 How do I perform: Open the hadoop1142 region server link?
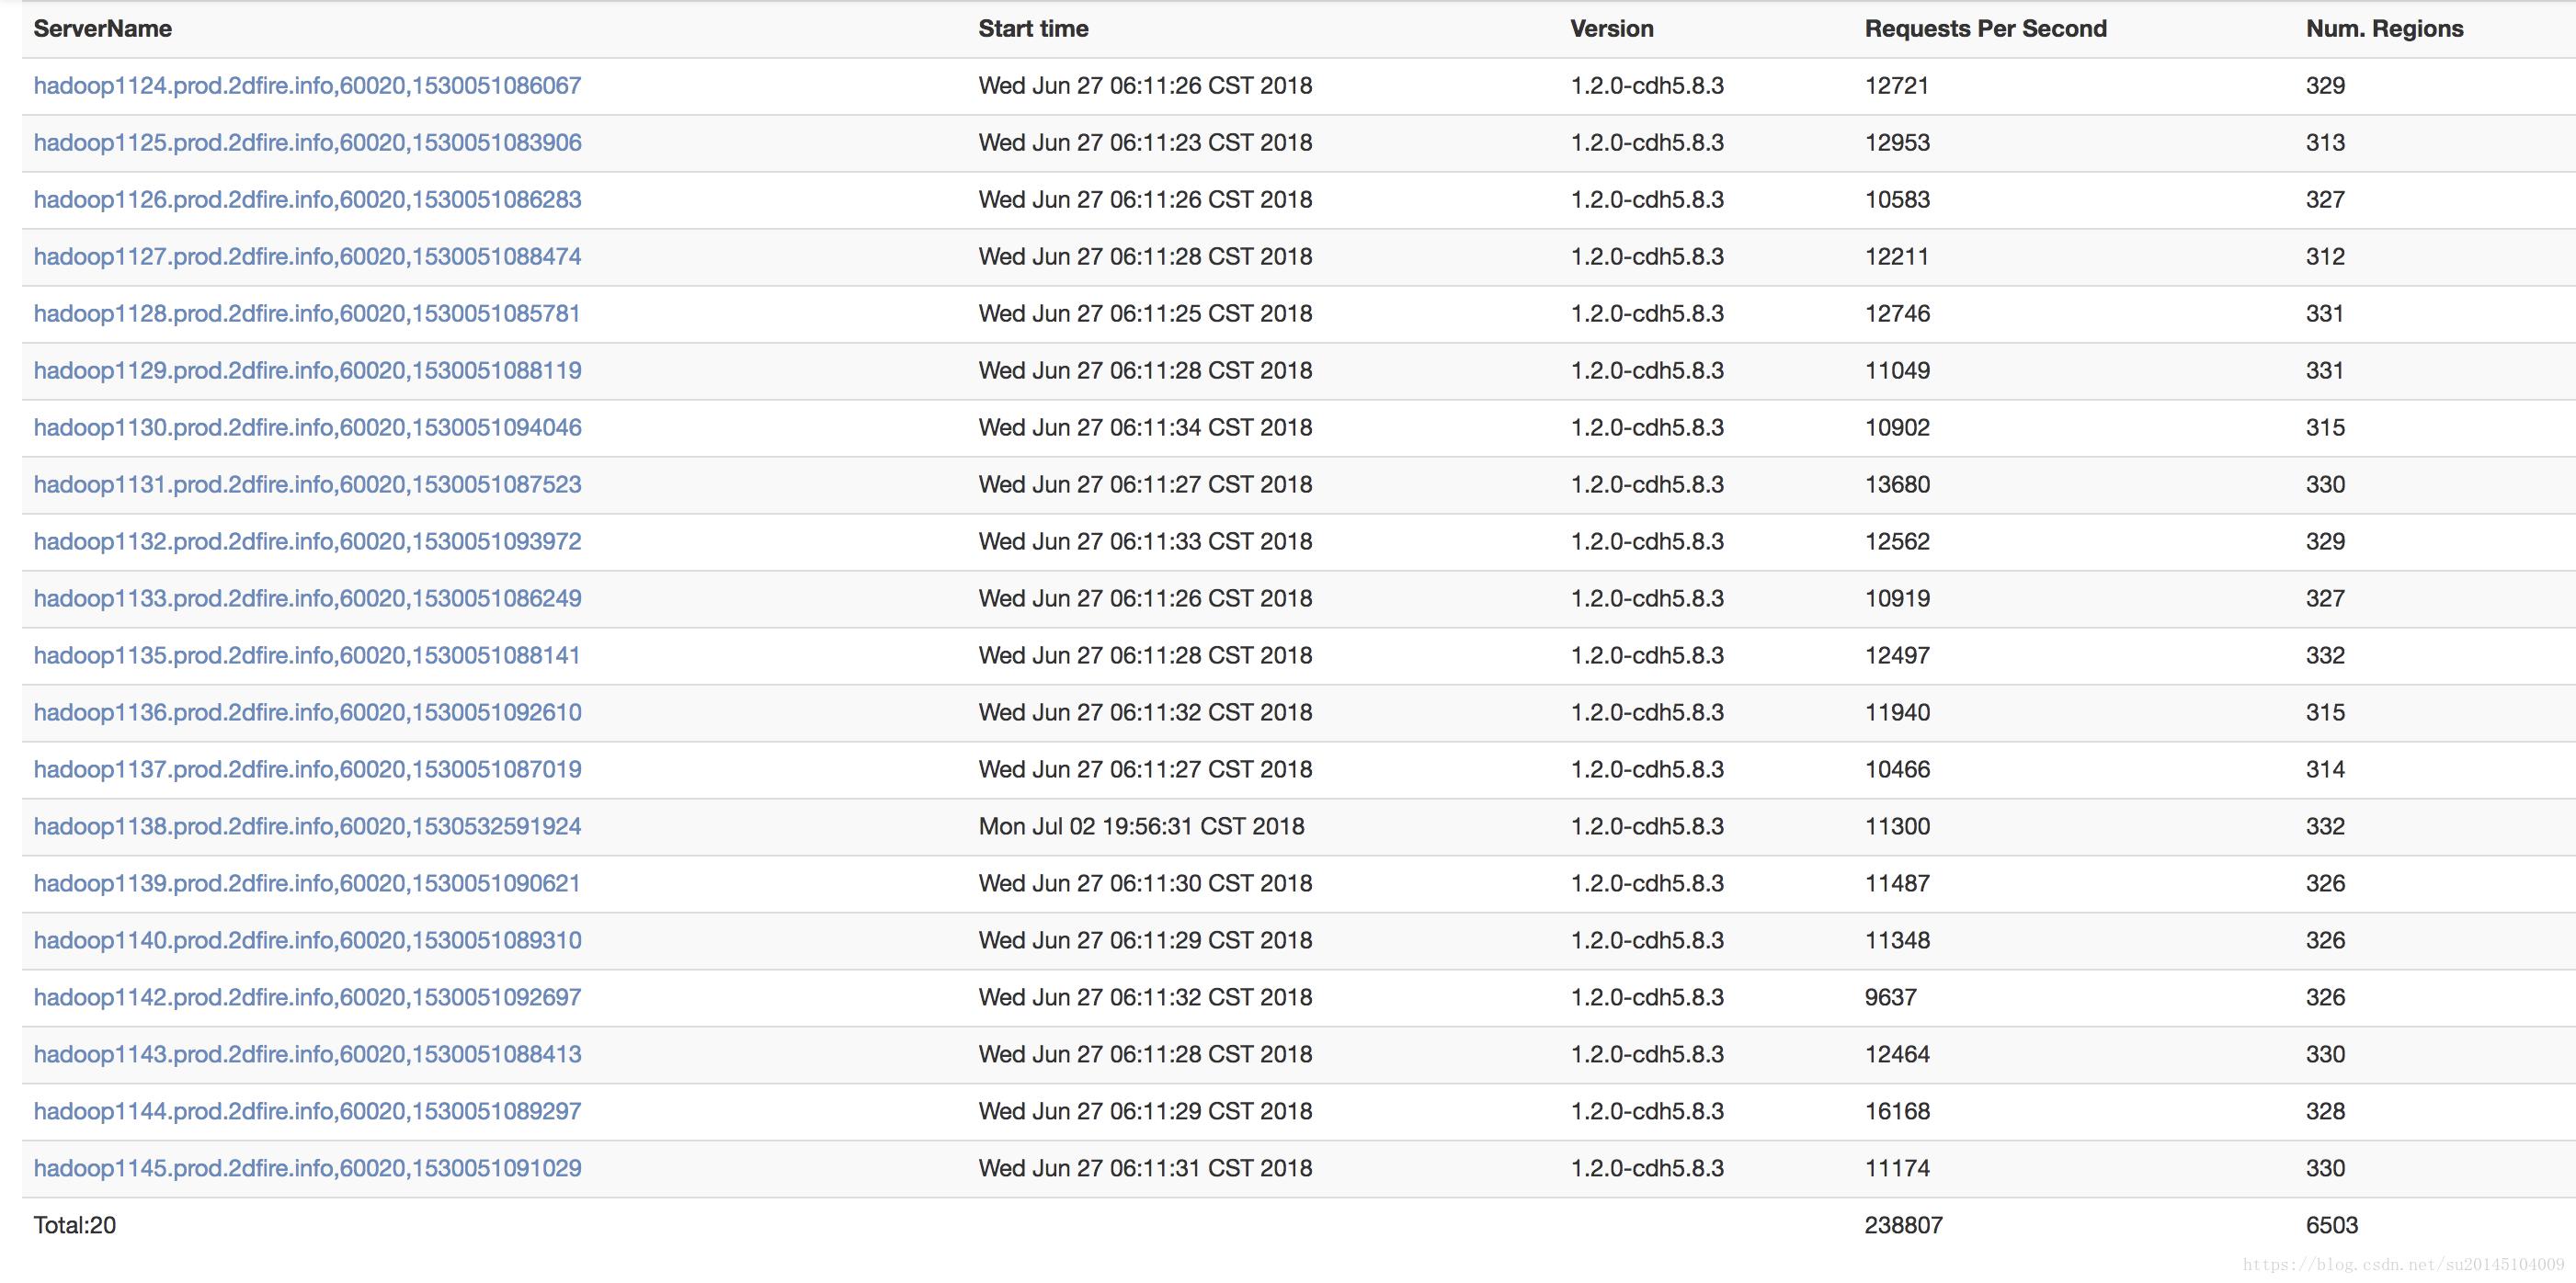pyautogui.click(x=307, y=998)
